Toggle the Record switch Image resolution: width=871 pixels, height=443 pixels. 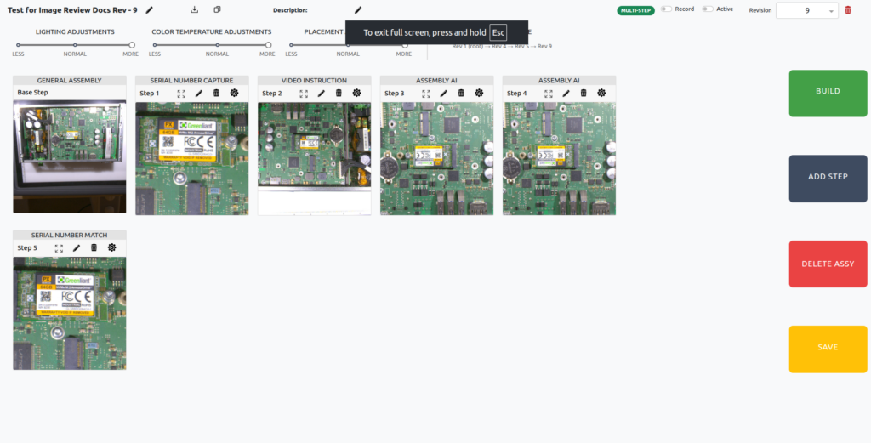tap(666, 9)
